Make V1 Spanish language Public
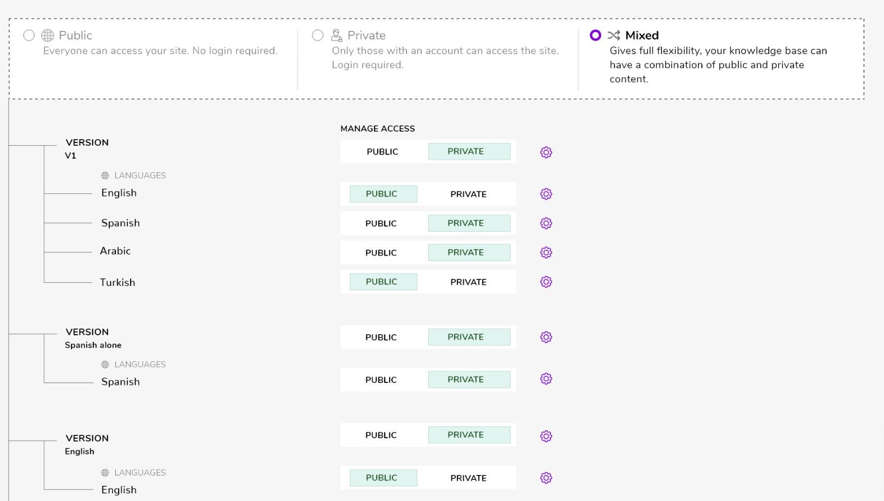This screenshot has height=501, width=884. [381, 223]
